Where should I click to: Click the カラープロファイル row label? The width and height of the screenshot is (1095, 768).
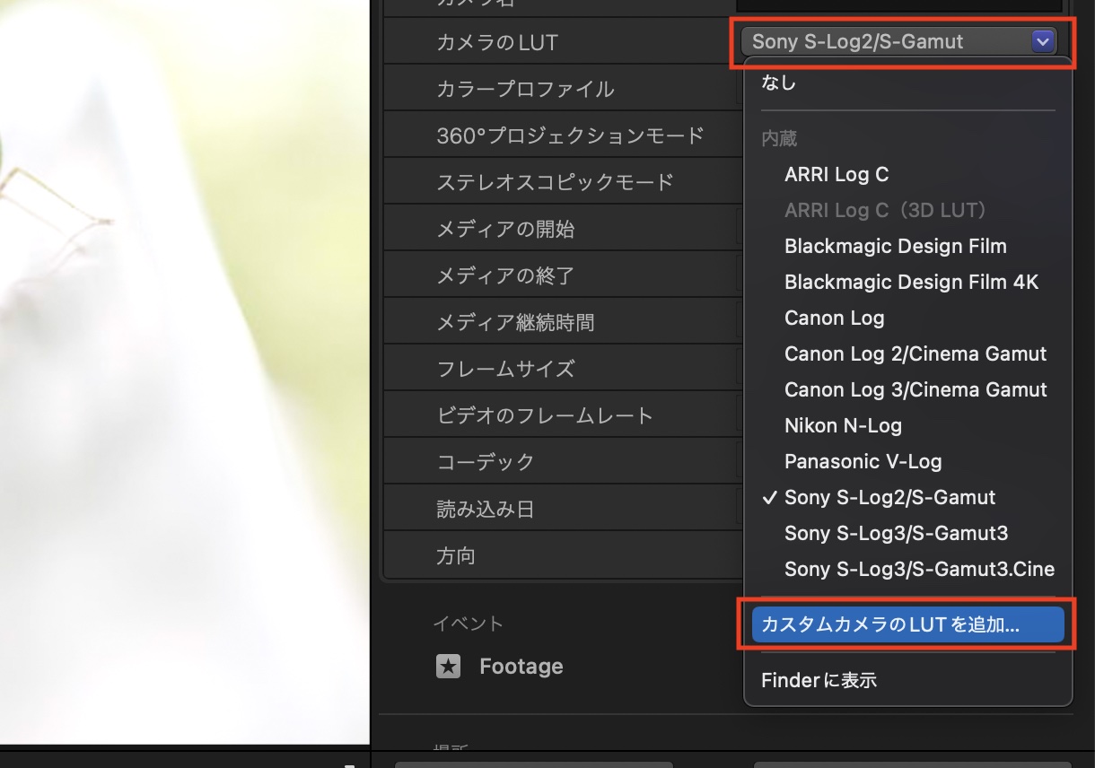[525, 89]
